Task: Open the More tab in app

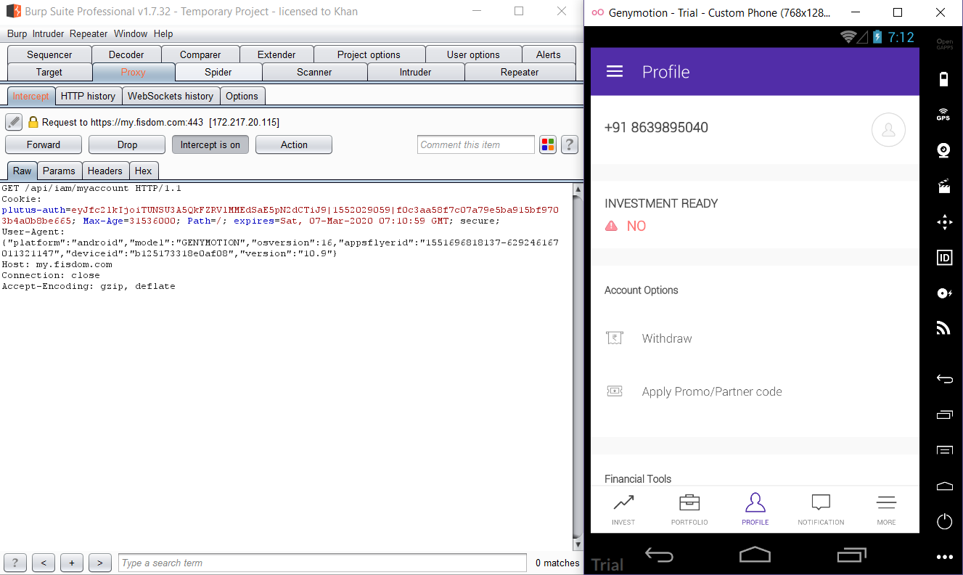Action: point(886,510)
